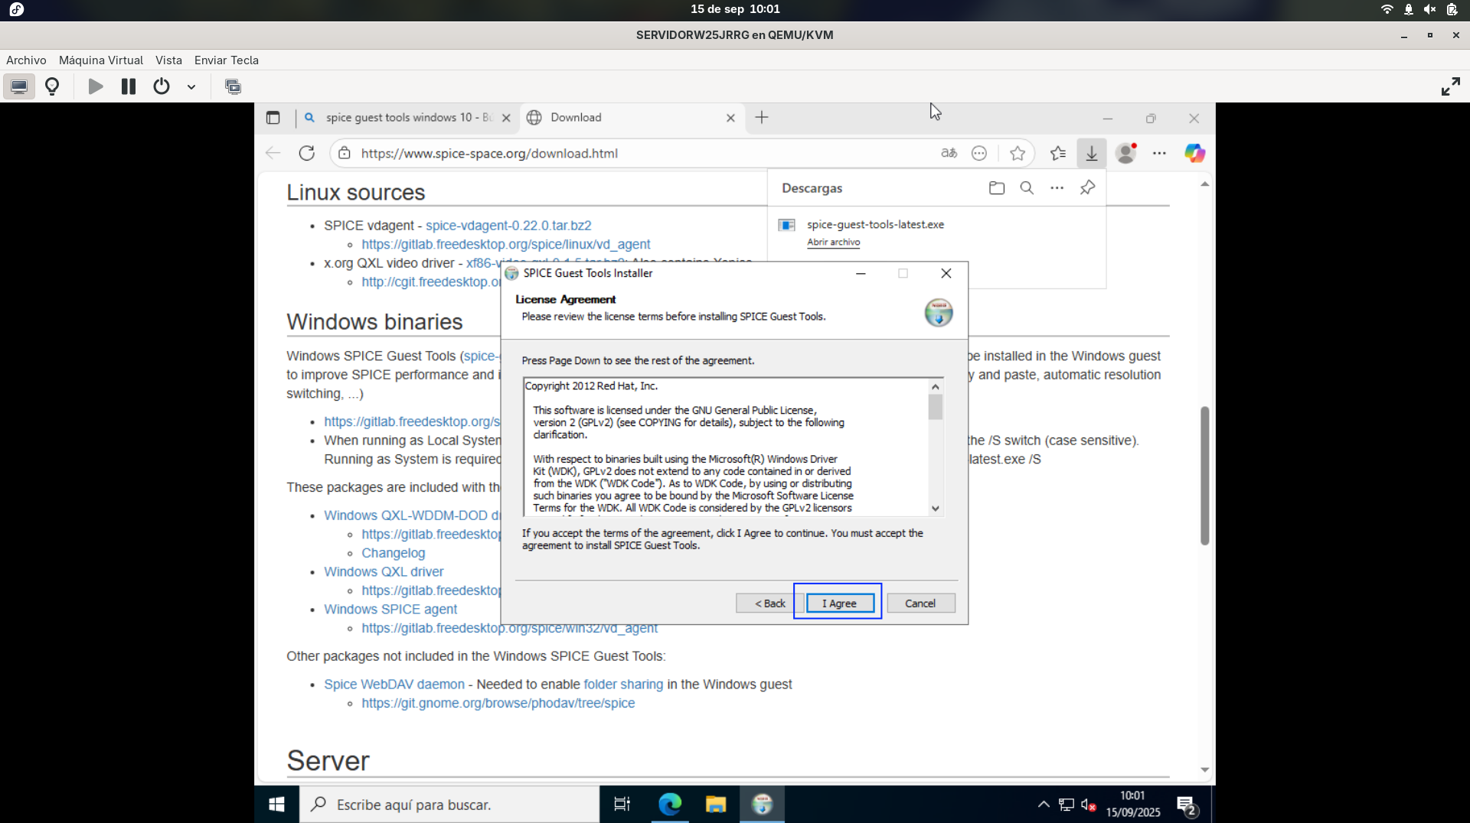
Task: Open Edge profile avatar
Action: (x=1126, y=153)
